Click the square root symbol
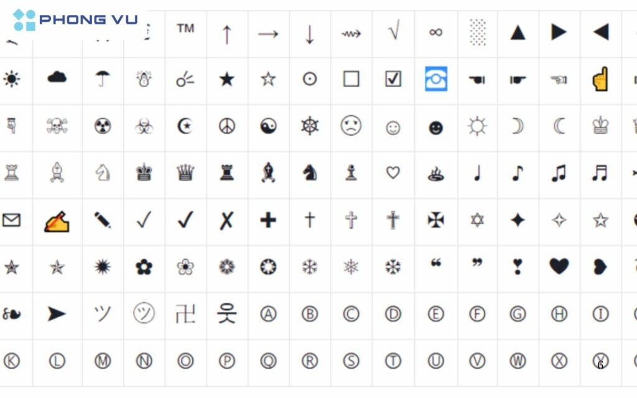This screenshot has height=398, width=637. [x=393, y=31]
